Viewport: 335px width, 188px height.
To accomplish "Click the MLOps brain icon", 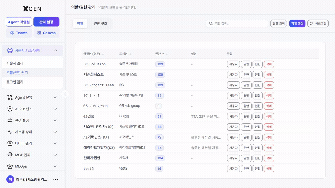I will tap(10, 166).
